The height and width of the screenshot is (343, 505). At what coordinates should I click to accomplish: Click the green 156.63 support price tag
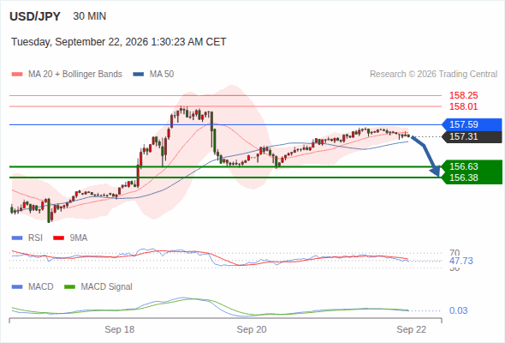pos(472,166)
